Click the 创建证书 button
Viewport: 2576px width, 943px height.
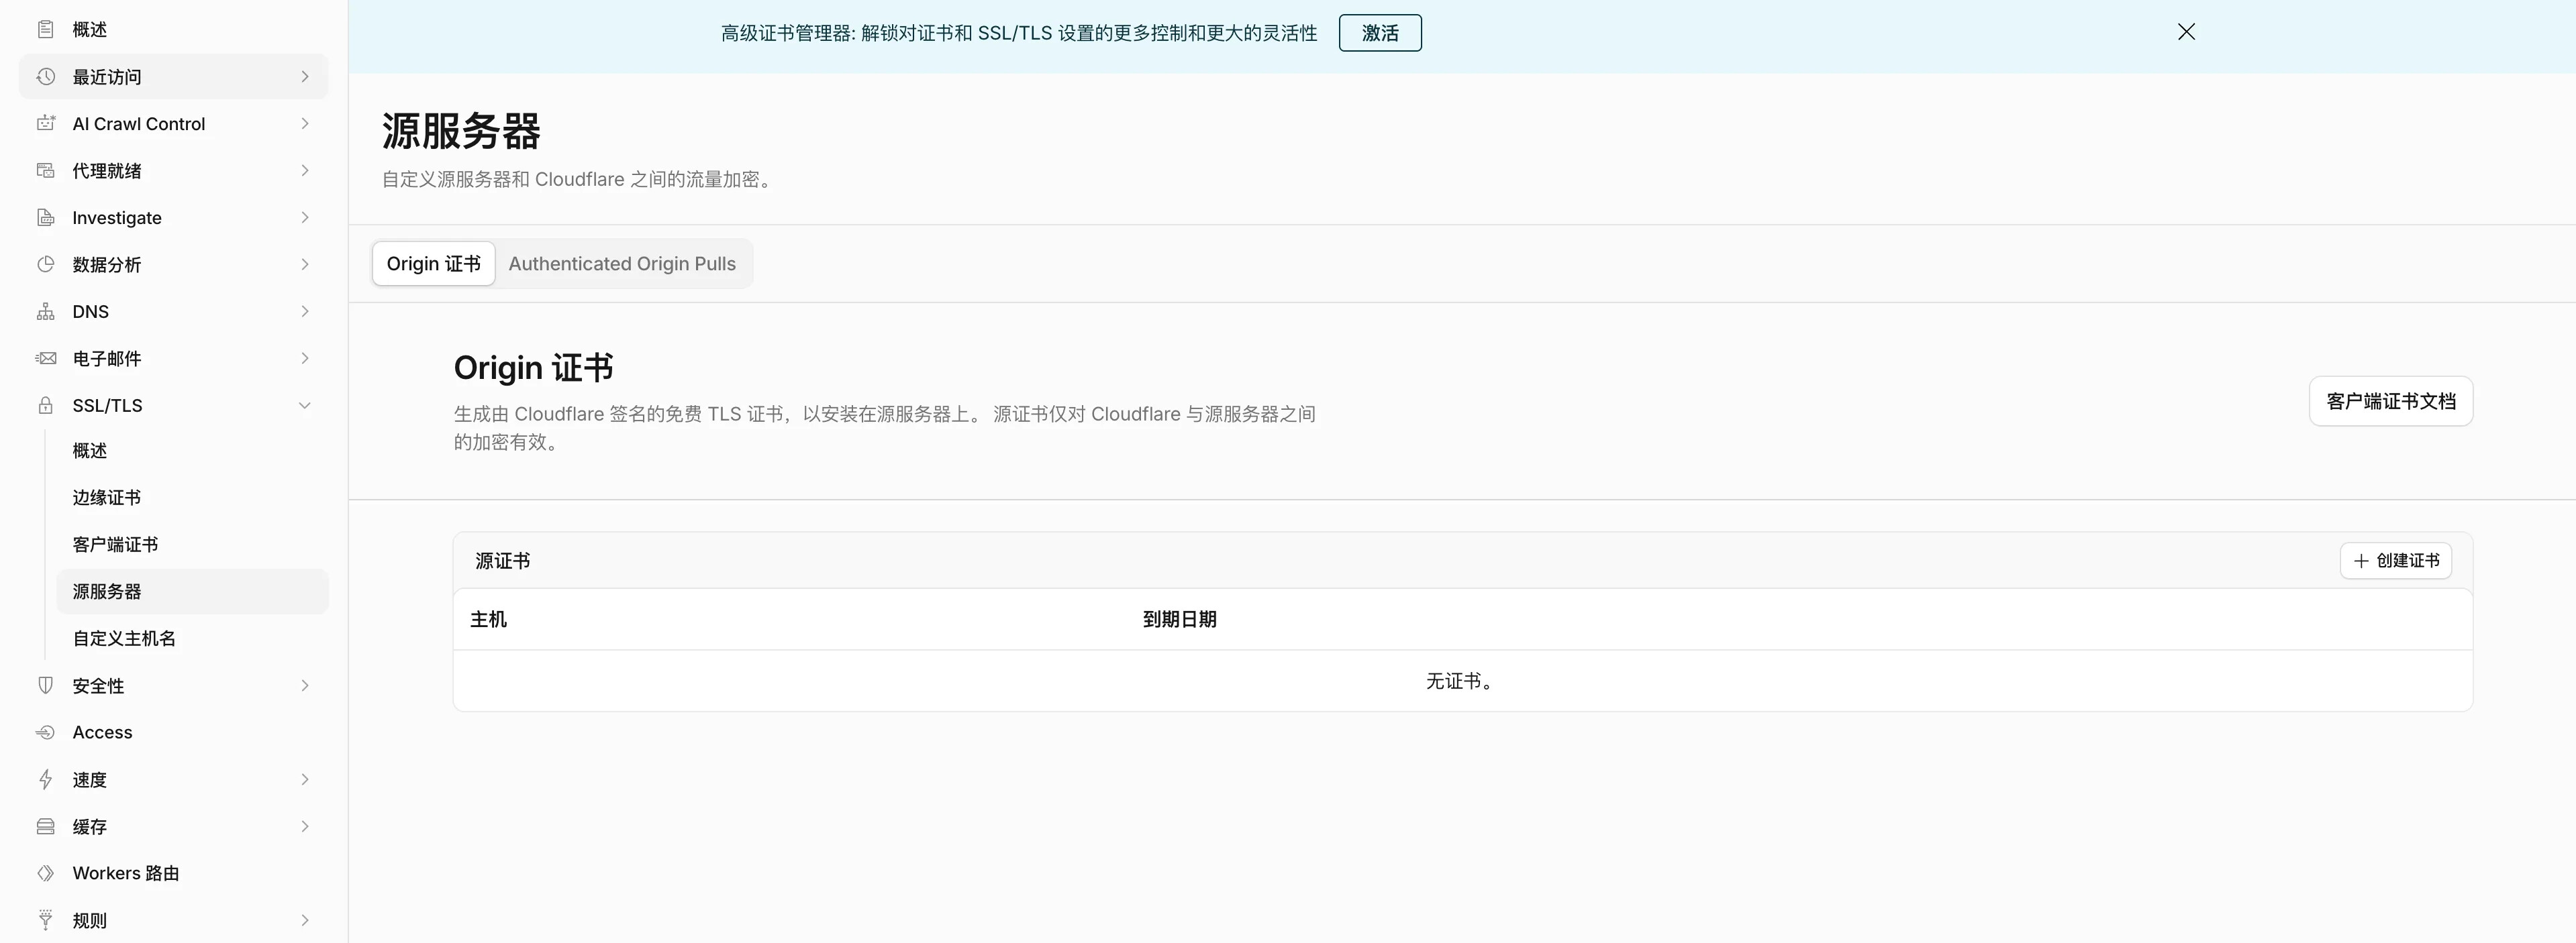coord(2396,561)
